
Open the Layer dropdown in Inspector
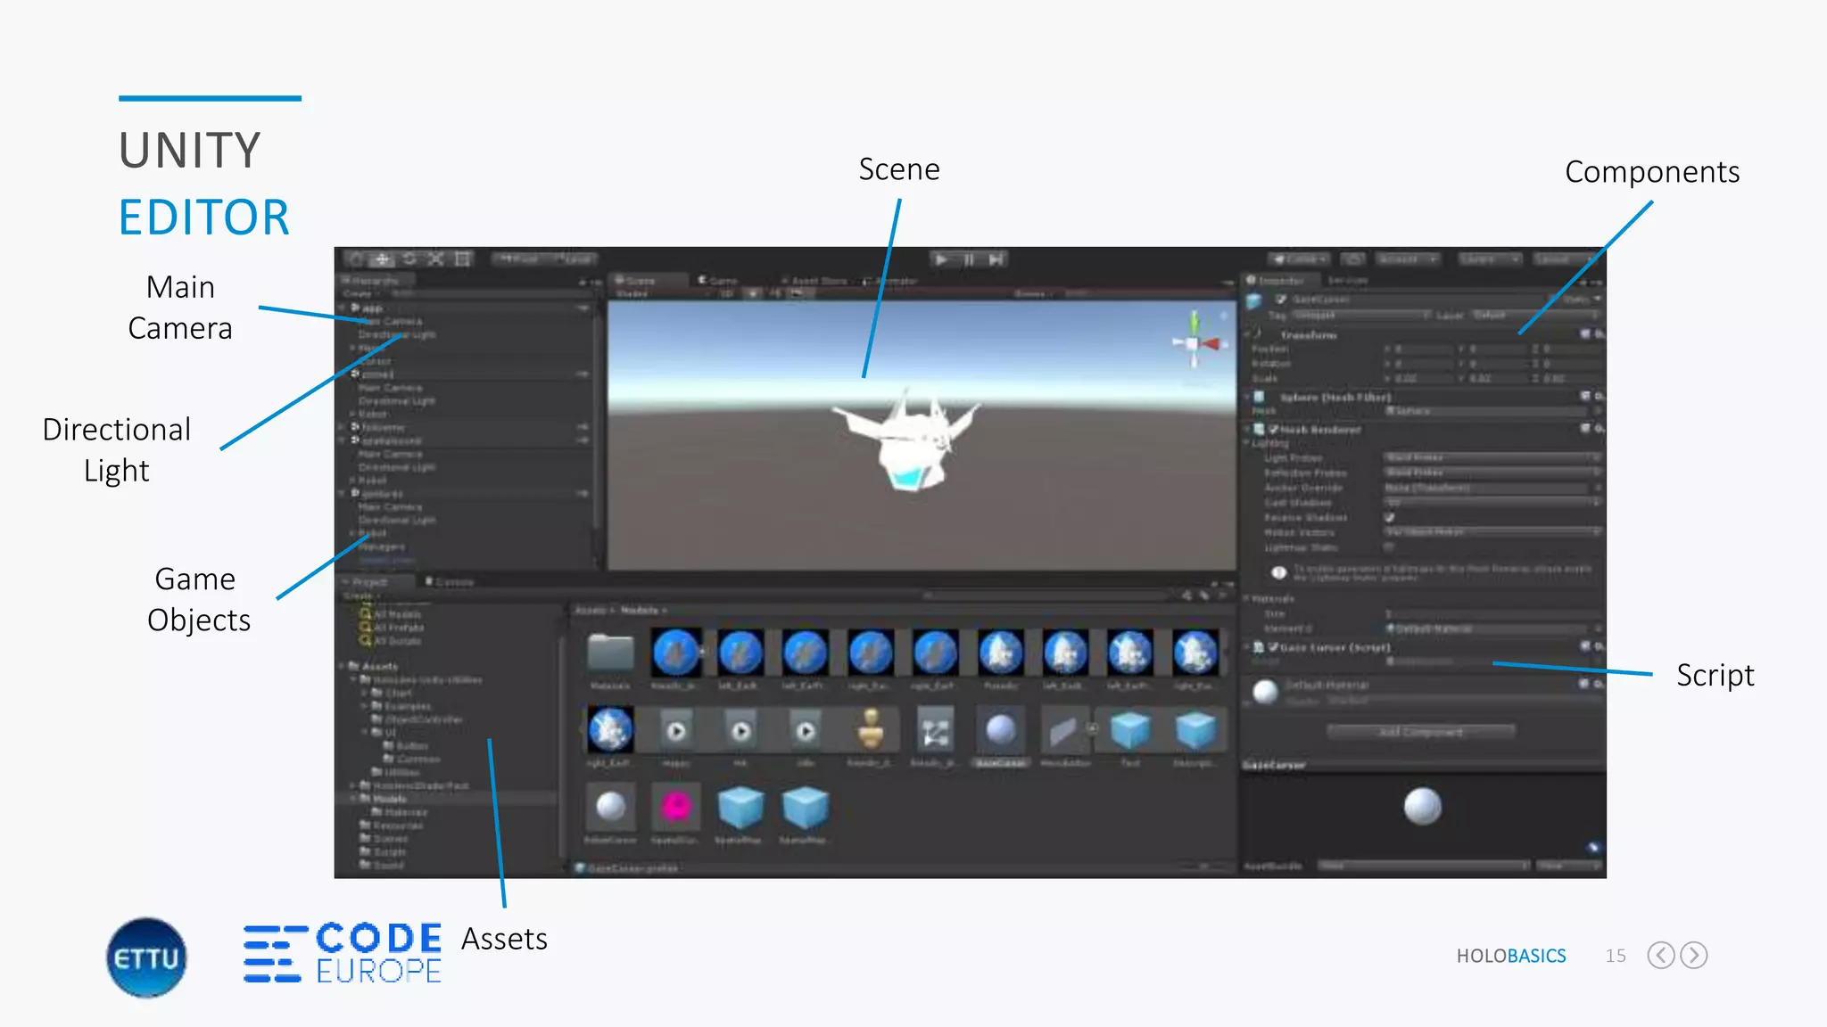(1534, 316)
